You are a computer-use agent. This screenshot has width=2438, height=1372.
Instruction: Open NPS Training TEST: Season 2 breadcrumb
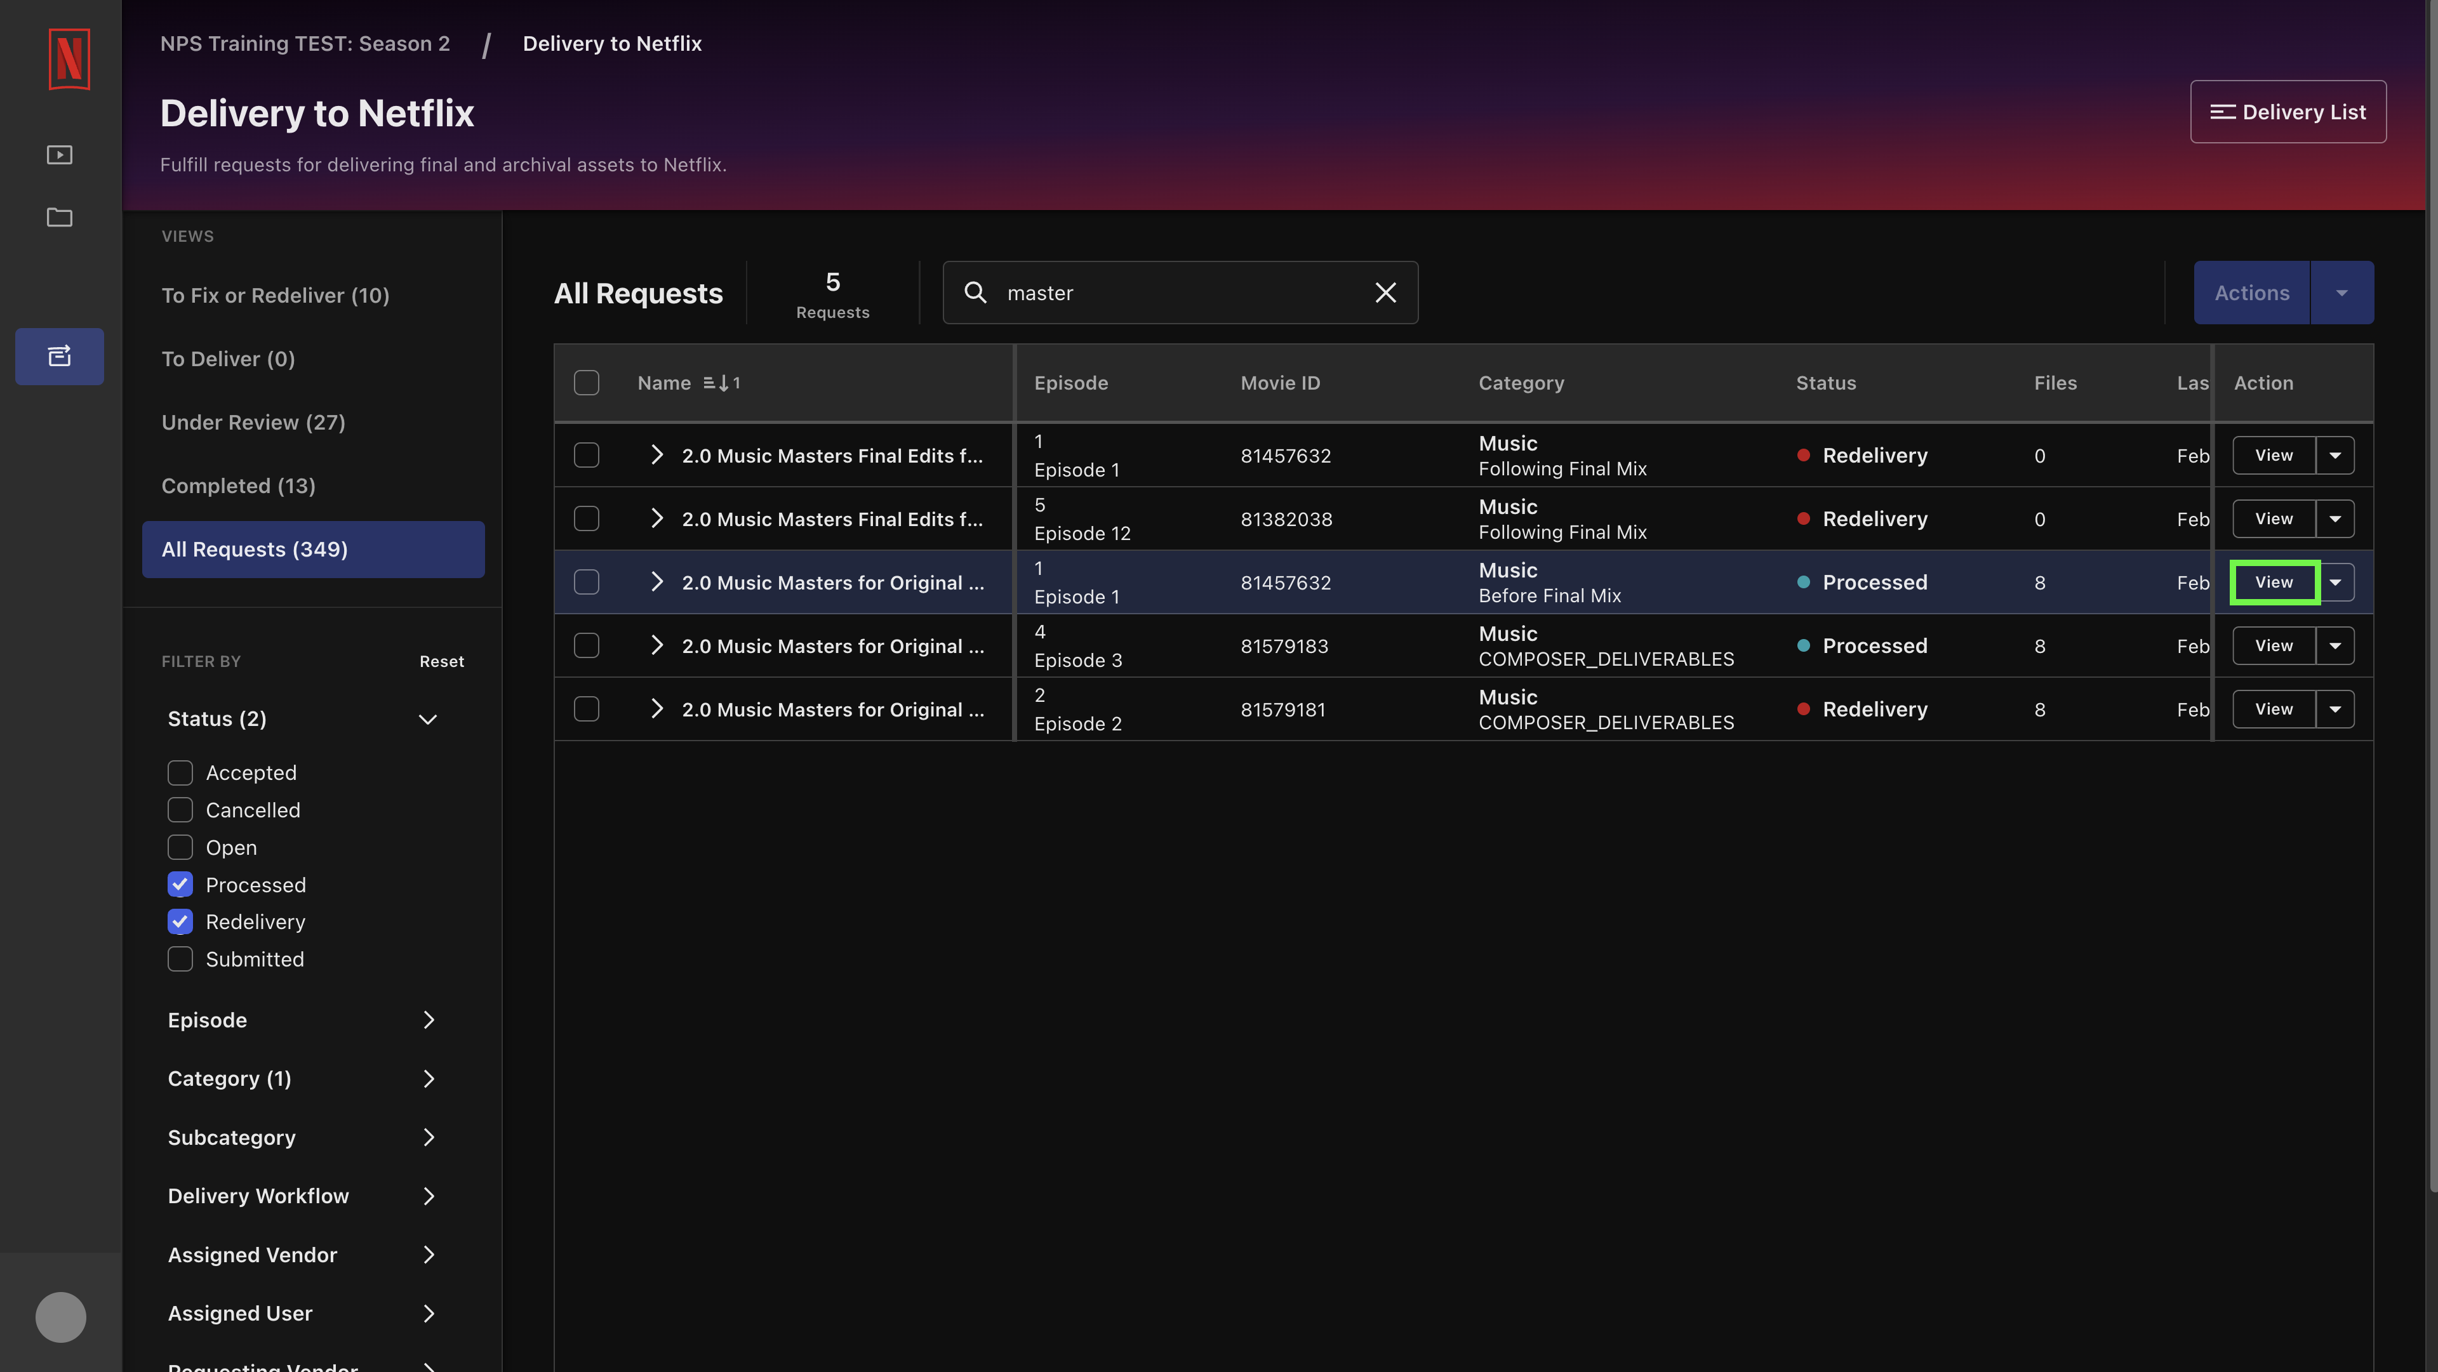tap(305, 44)
